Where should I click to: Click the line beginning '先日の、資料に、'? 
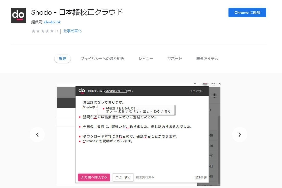(137, 127)
